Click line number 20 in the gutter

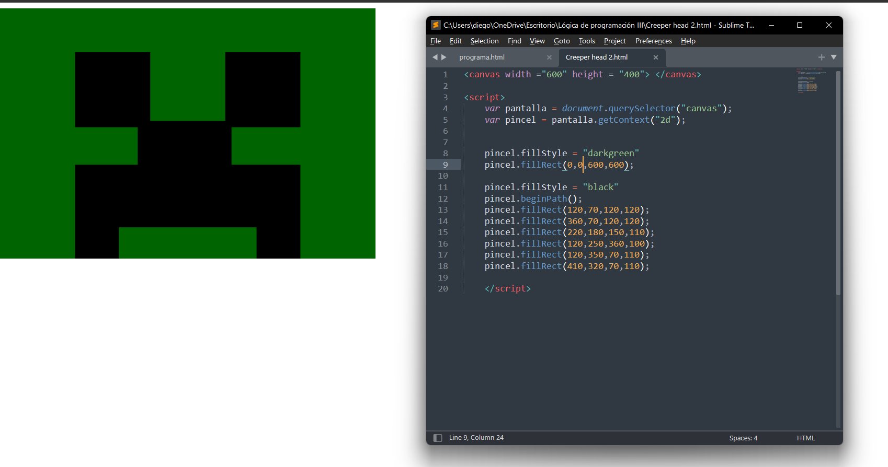pos(443,289)
